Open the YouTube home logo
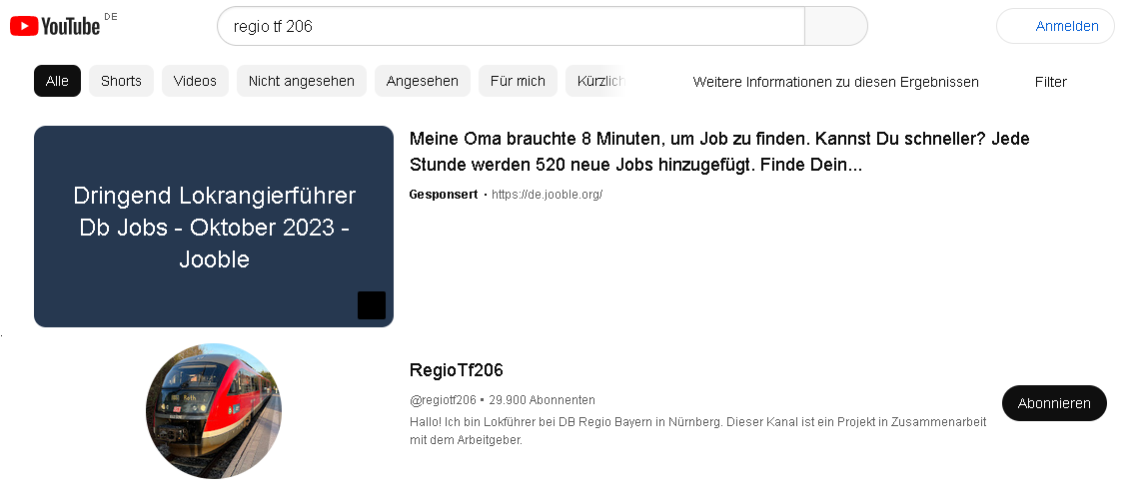The image size is (1129, 498). pyautogui.click(x=55, y=26)
